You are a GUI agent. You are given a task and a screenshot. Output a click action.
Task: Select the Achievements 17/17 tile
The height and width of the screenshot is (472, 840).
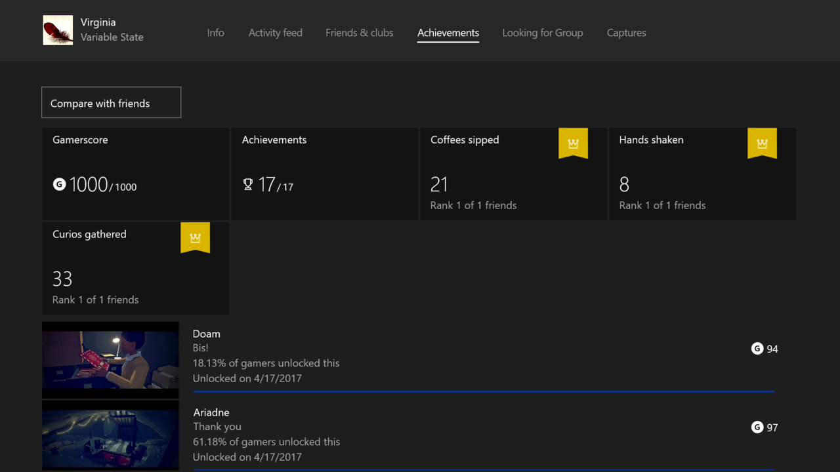click(325, 174)
